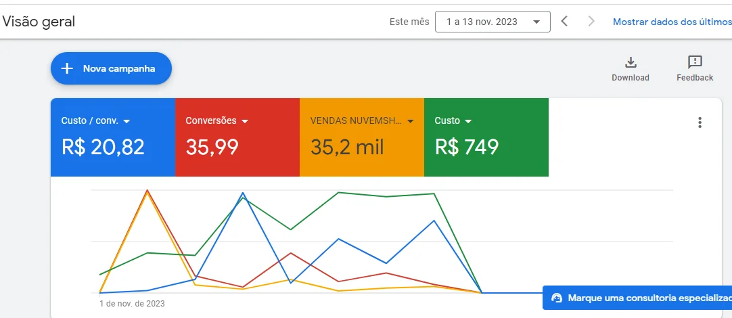Expand the Custo / conv. metric dropdown
The height and width of the screenshot is (318, 732).
tap(127, 121)
